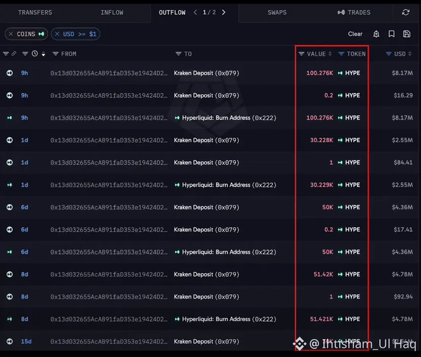Click chain icon on $8.17M Kraken row

pos(10,73)
